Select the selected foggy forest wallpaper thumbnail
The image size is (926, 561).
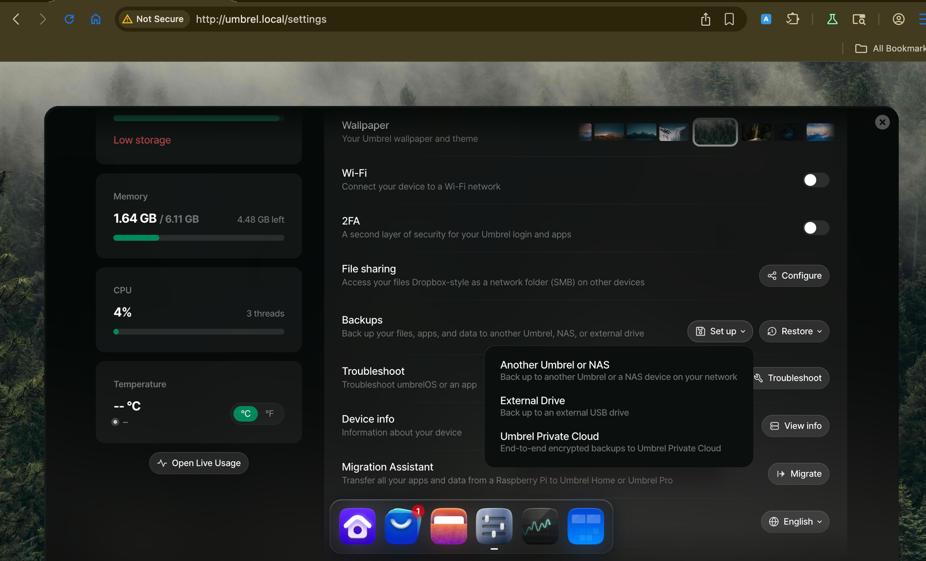[715, 132]
